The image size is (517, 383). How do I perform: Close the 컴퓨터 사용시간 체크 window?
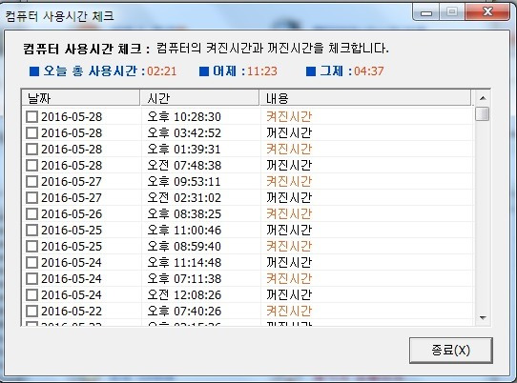(x=487, y=12)
